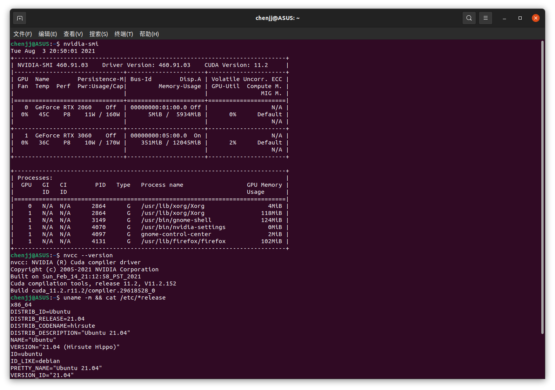Screen dimensions: 555x390
Task: Click the Xorg process row using 4MiB
Action: tap(150, 206)
